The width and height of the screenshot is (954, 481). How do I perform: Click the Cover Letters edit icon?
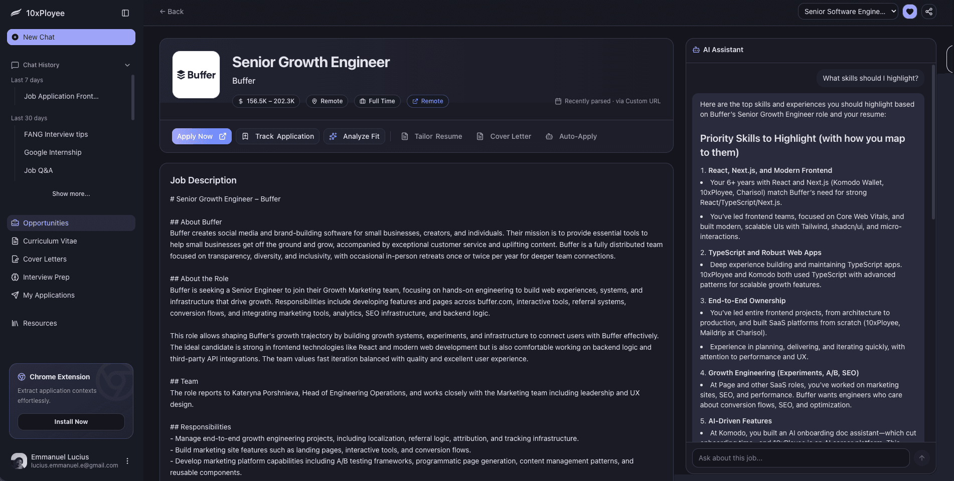(15, 259)
